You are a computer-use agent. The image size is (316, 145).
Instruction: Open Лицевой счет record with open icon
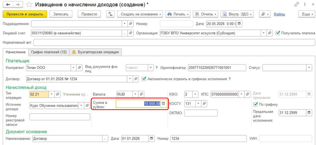click(131, 33)
